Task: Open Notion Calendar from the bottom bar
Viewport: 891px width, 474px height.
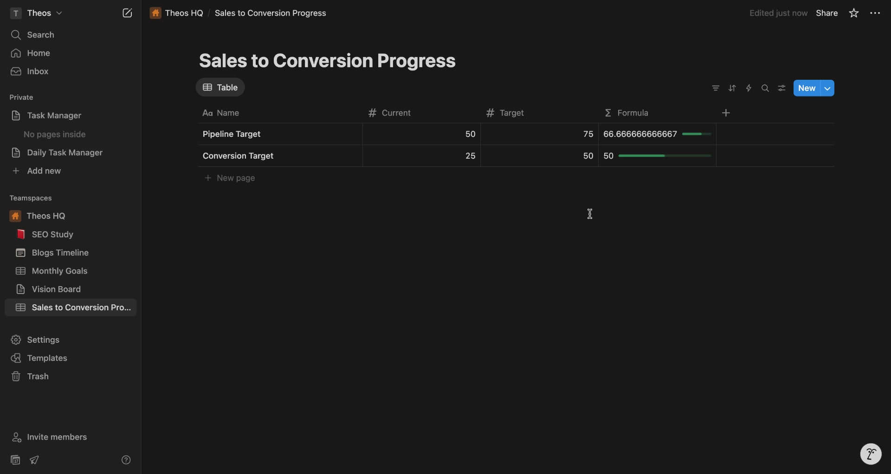Action: click(x=14, y=460)
